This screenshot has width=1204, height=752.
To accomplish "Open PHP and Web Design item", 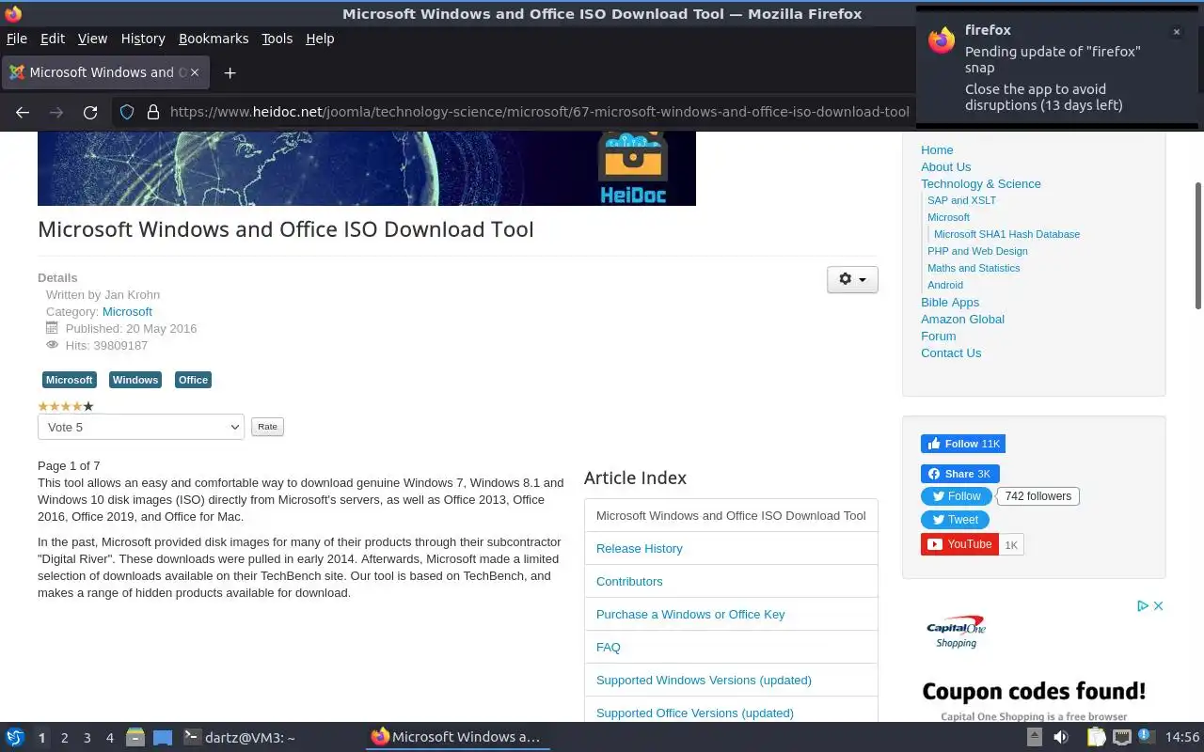I will 977,251.
